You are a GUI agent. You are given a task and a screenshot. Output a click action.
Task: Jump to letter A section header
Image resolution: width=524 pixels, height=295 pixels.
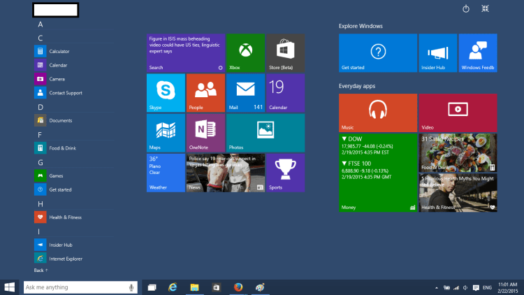click(x=41, y=24)
